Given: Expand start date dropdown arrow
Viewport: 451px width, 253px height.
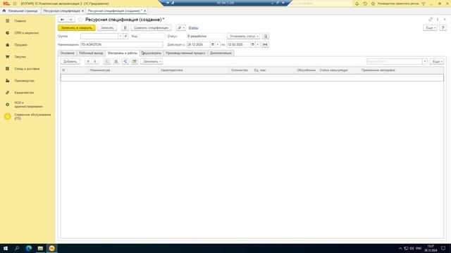Looking at the screenshot, I should 218,45.
